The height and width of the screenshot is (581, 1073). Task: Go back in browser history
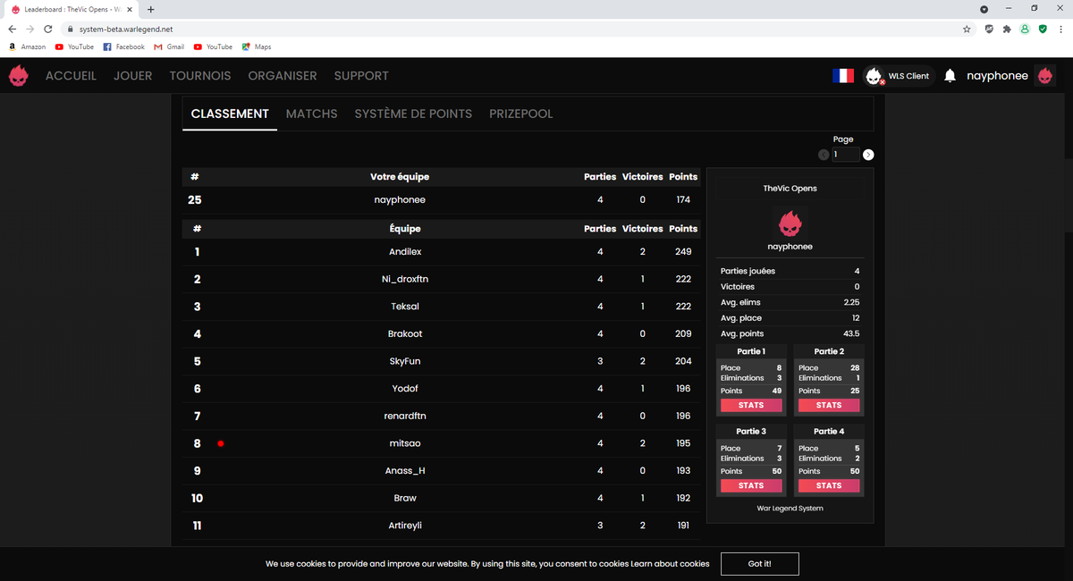12,29
